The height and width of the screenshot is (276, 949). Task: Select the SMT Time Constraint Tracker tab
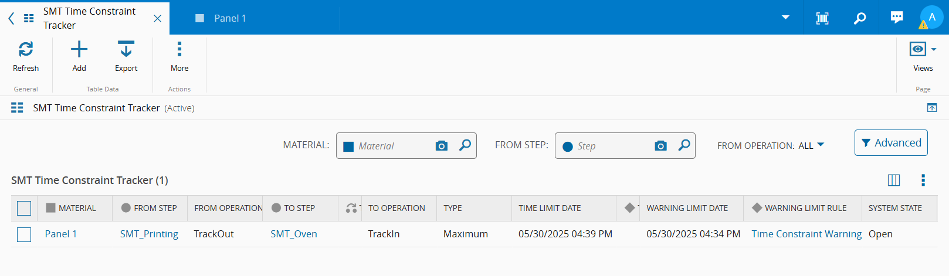[89, 18]
